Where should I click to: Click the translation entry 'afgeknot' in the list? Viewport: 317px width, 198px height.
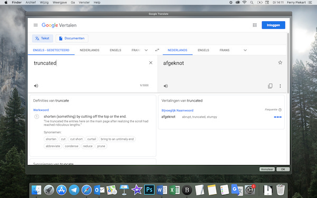pos(169,117)
